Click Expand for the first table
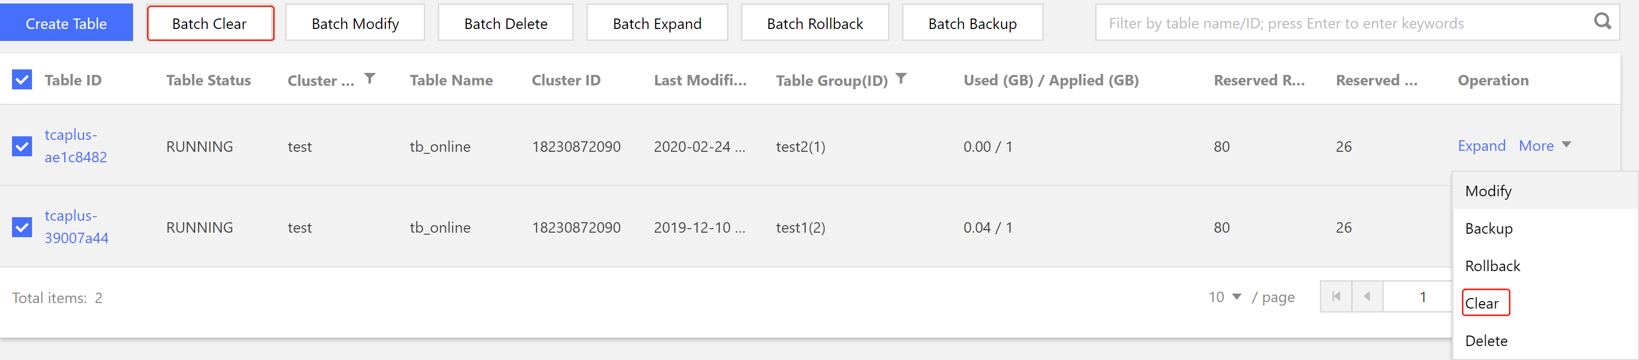The width and height of the screenshot is (1639, 360). click(1481, 146)
